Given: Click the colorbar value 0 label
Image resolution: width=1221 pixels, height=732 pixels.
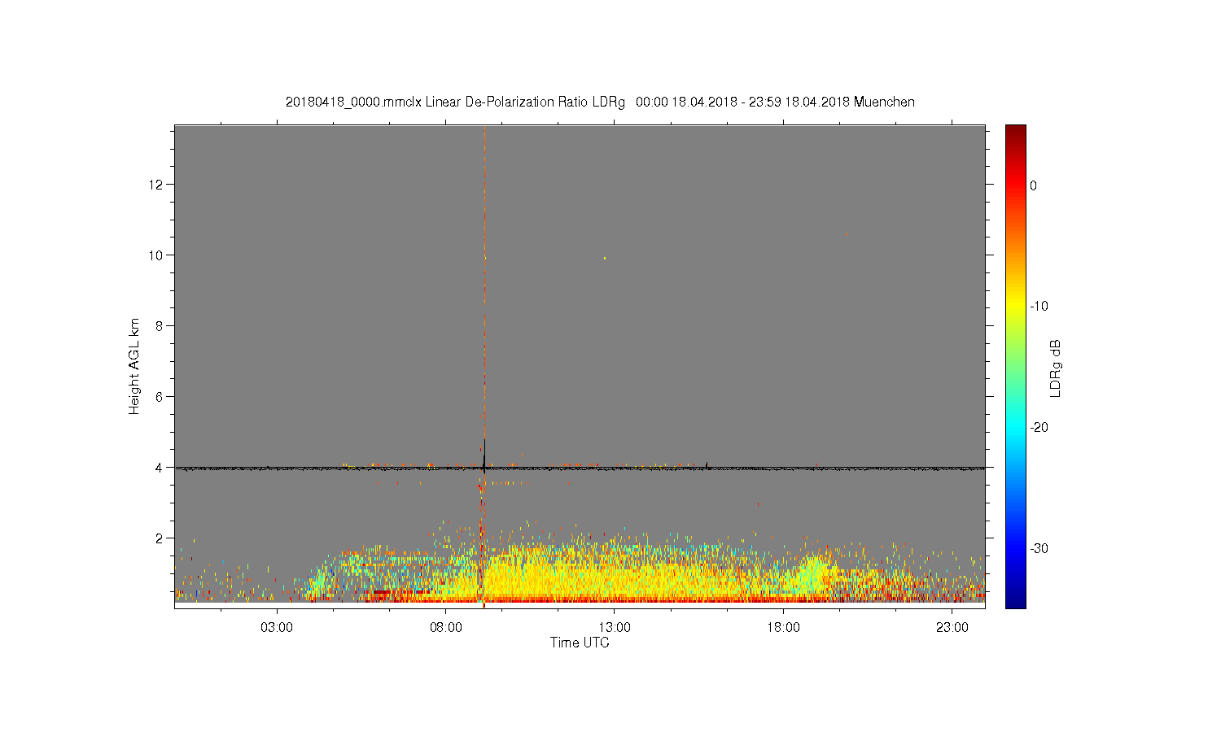Looking at the screenshot, I should point(1034,185).
